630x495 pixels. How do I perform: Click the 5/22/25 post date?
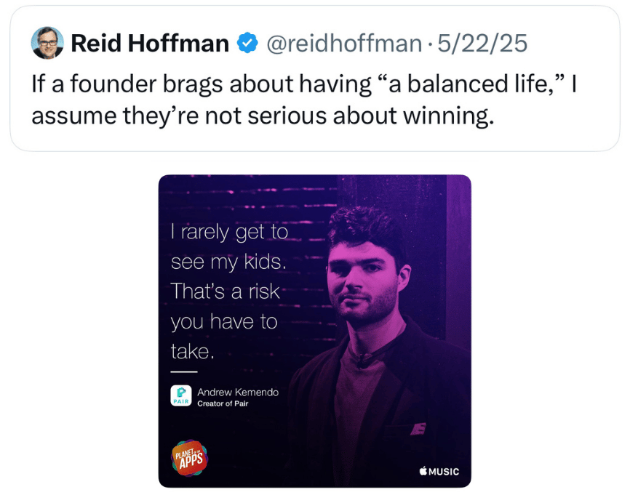pos(482,44)
